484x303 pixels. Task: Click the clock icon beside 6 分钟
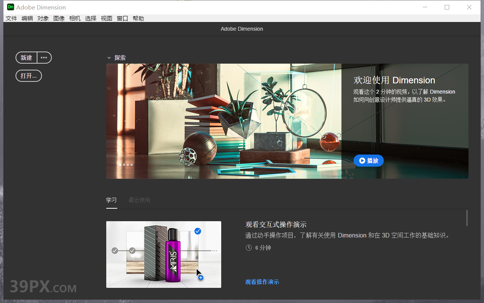coord(248,248)
